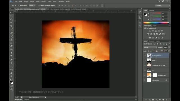Image resolution: width=180 pixels, height=101 pixels.
Task: Open the layer filter Kind dropdown
Action: 148,44
